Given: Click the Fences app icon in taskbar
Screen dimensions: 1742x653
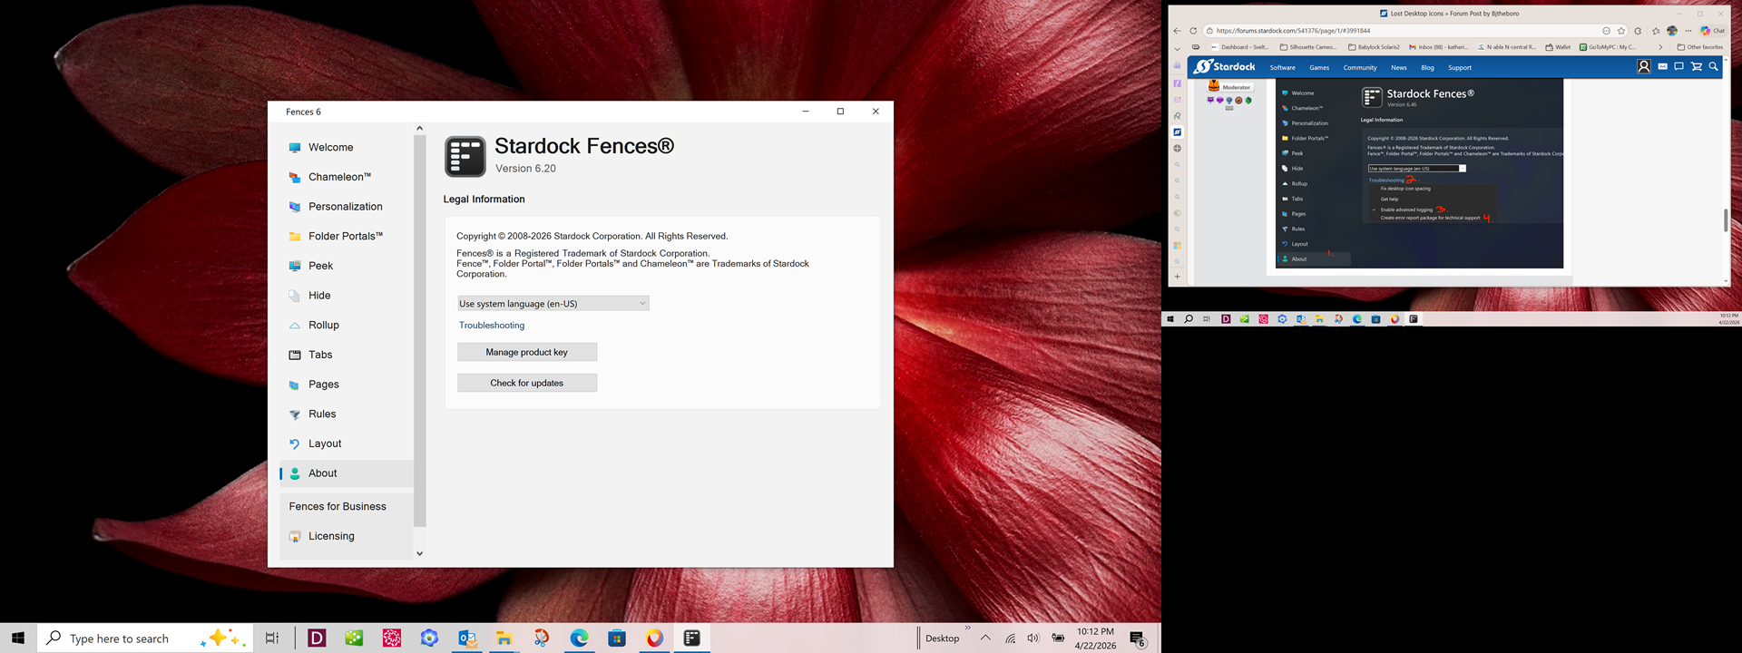Looking at the screenshot, I should pyautogui.click(x=692, y=638).
